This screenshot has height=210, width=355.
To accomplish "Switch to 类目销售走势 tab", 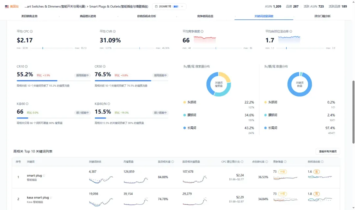I will [30, 16].
